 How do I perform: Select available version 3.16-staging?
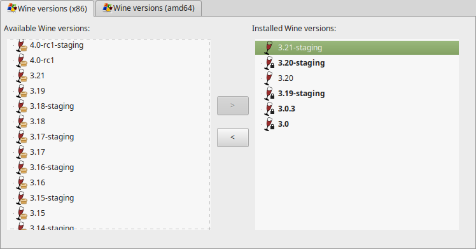coord(52,167)
